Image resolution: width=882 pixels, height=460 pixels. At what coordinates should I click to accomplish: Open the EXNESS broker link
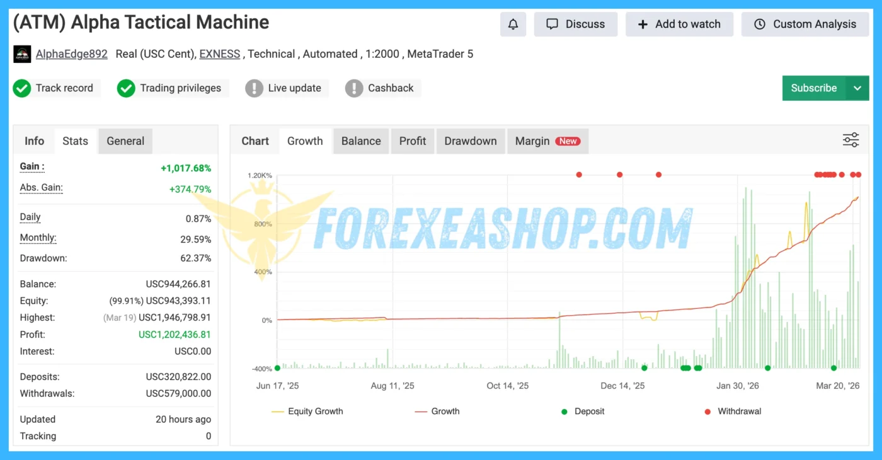(219, 54)
